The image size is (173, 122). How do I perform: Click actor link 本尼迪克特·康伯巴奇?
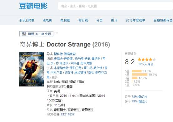click(68, 68)
